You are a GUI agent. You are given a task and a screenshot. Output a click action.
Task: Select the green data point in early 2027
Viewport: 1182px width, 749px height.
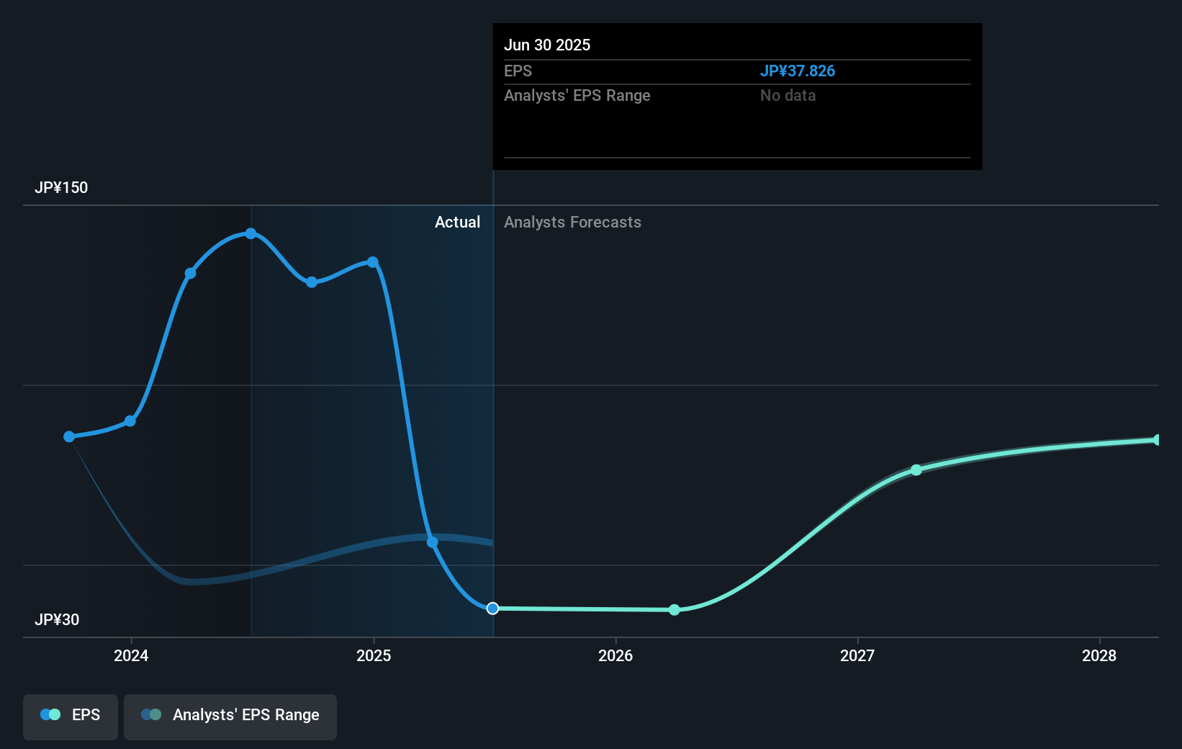coord(916,470)
